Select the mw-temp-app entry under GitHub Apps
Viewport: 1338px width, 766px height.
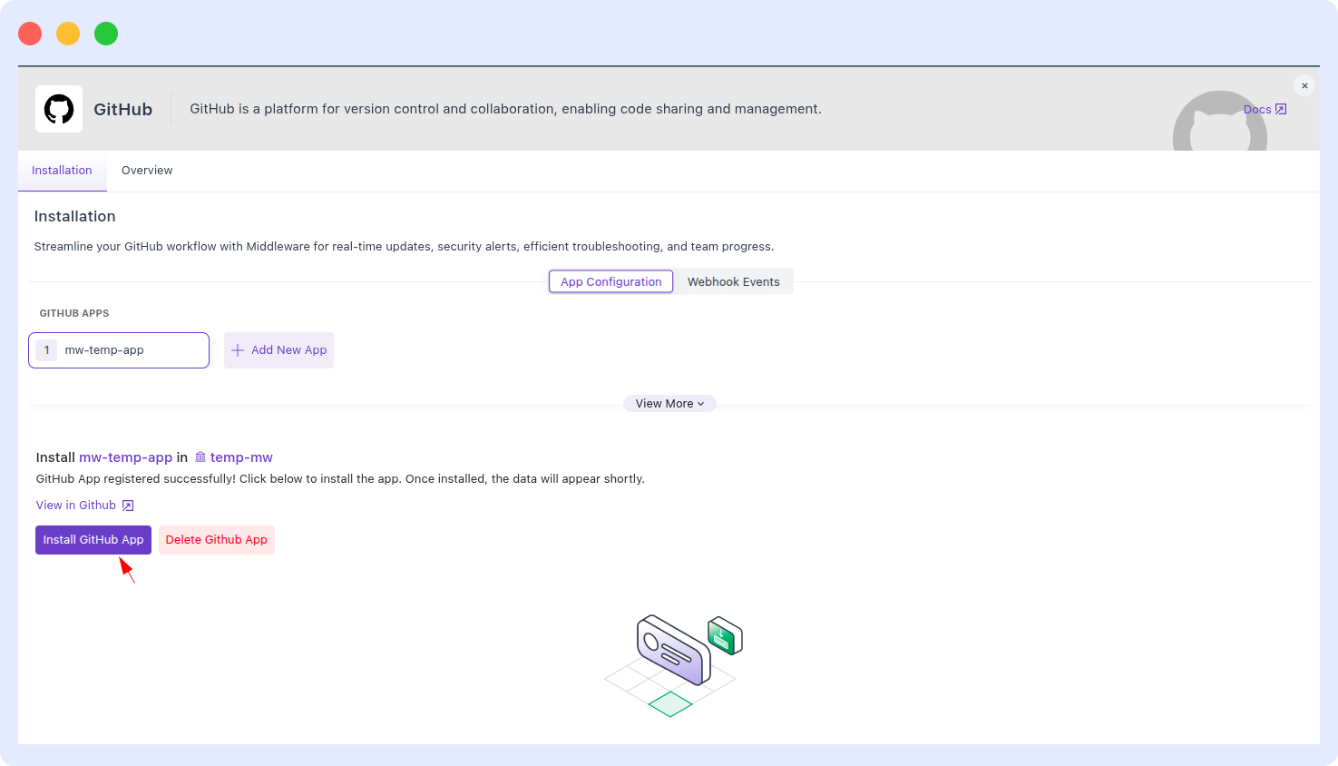tap(118, 349)
